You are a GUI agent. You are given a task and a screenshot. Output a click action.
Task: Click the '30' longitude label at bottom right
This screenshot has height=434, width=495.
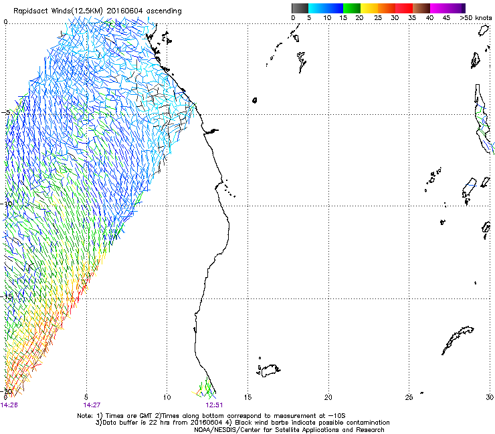pos(490,397)
